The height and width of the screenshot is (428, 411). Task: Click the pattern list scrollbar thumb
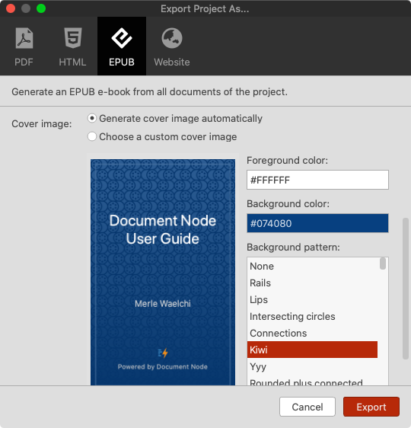(383, 264)
